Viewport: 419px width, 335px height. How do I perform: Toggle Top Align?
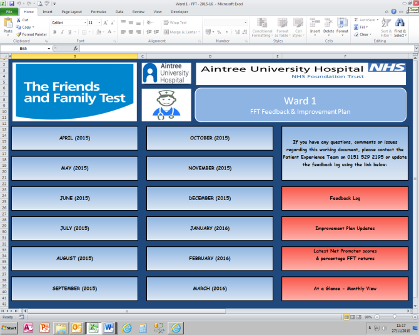pos(123,22)
